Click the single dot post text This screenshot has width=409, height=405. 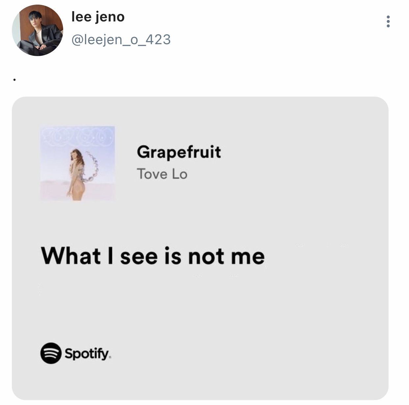click(x=14, y=79)
